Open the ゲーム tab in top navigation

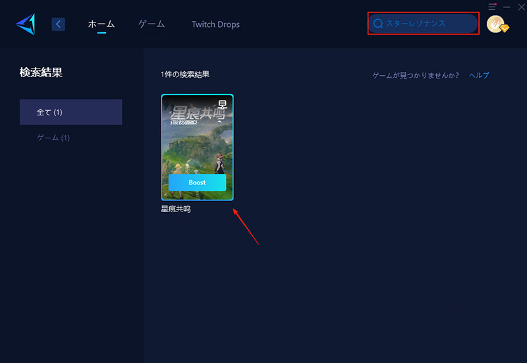pos(152,24)
